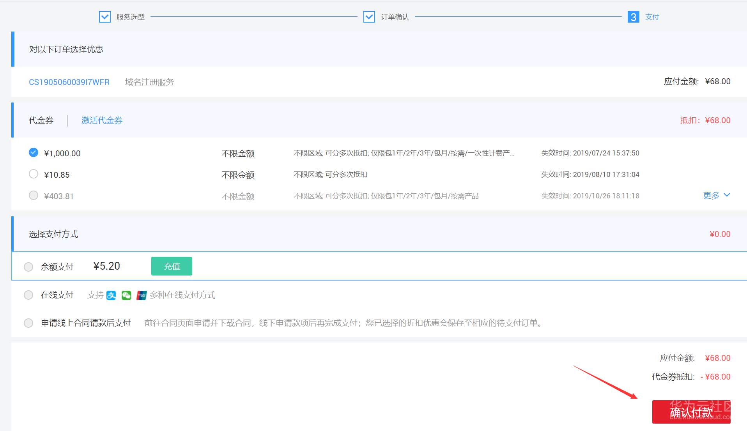This screenshot has height=431, width=747.
Task: Select the ¥403.81 voucher radio button
Action: 34,195
